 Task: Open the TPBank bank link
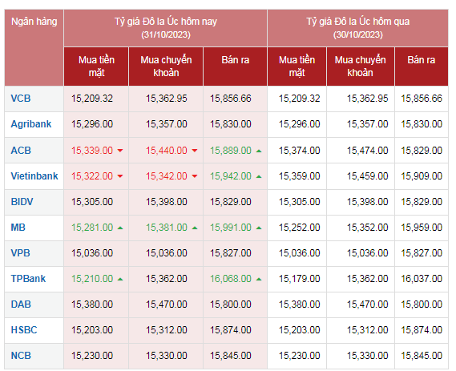[28, 279]
